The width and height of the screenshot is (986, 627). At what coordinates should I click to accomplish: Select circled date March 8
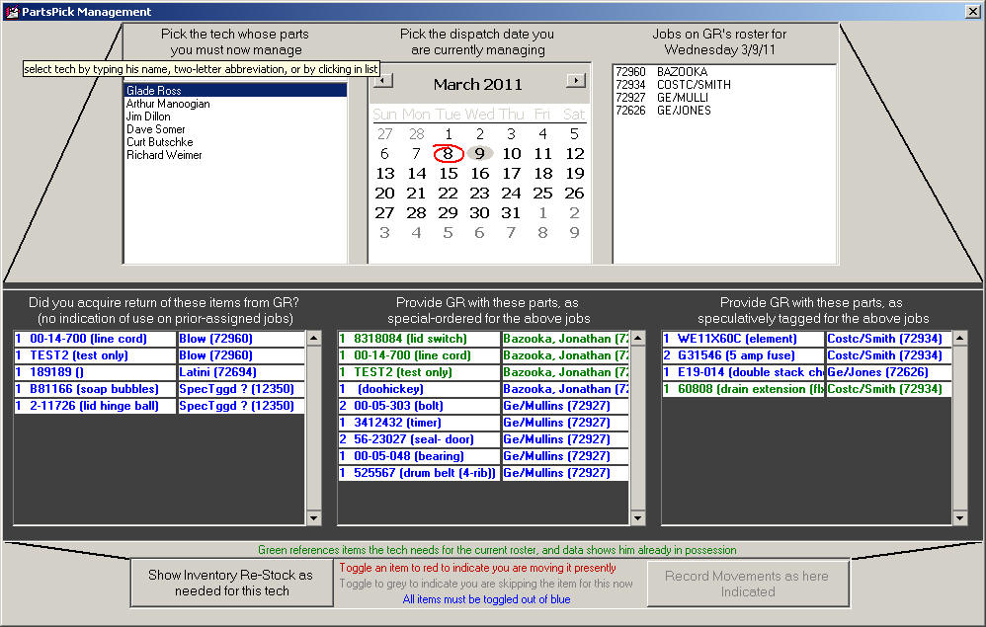[x=448, y=153]
